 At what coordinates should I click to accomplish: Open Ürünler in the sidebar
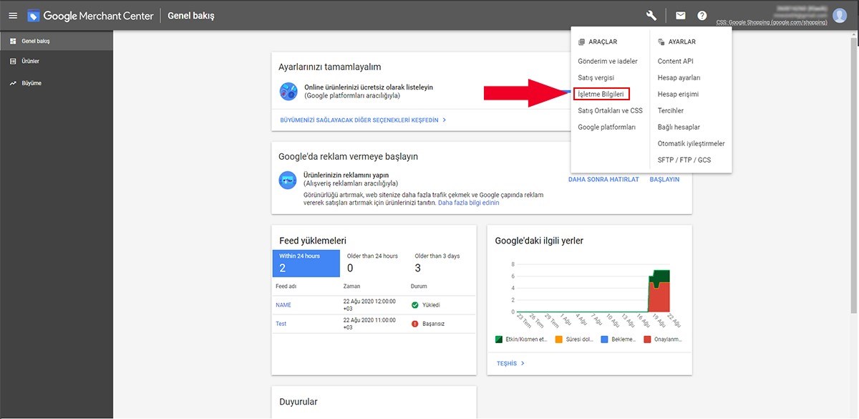pos(57,62)
